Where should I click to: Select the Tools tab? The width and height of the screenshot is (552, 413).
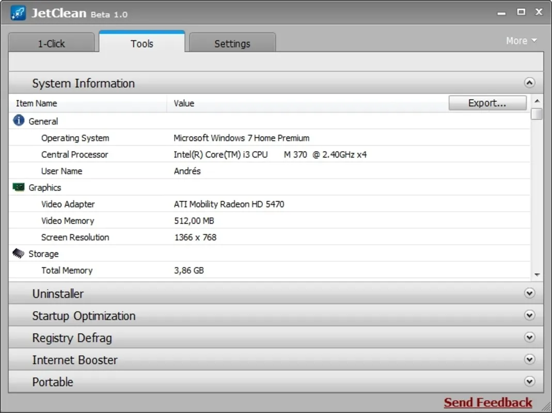142,42
